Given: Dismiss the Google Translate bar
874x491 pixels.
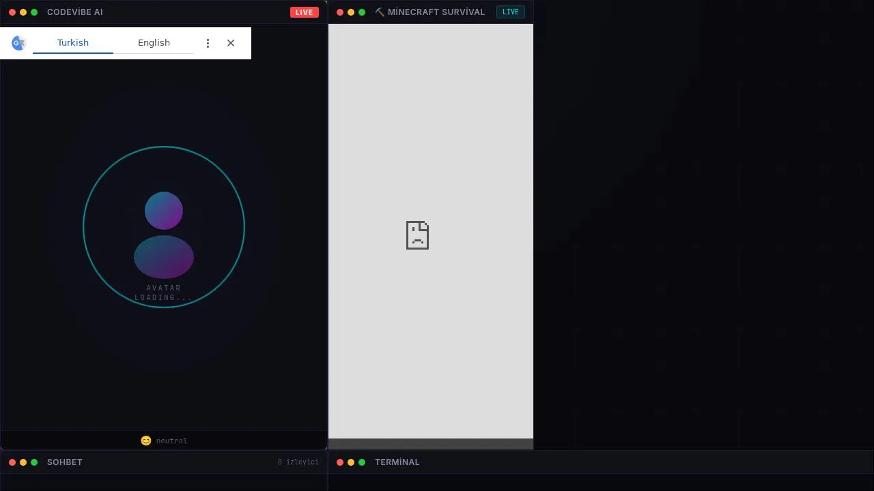Looking at the screenshot, I should [x=231, y=43].
